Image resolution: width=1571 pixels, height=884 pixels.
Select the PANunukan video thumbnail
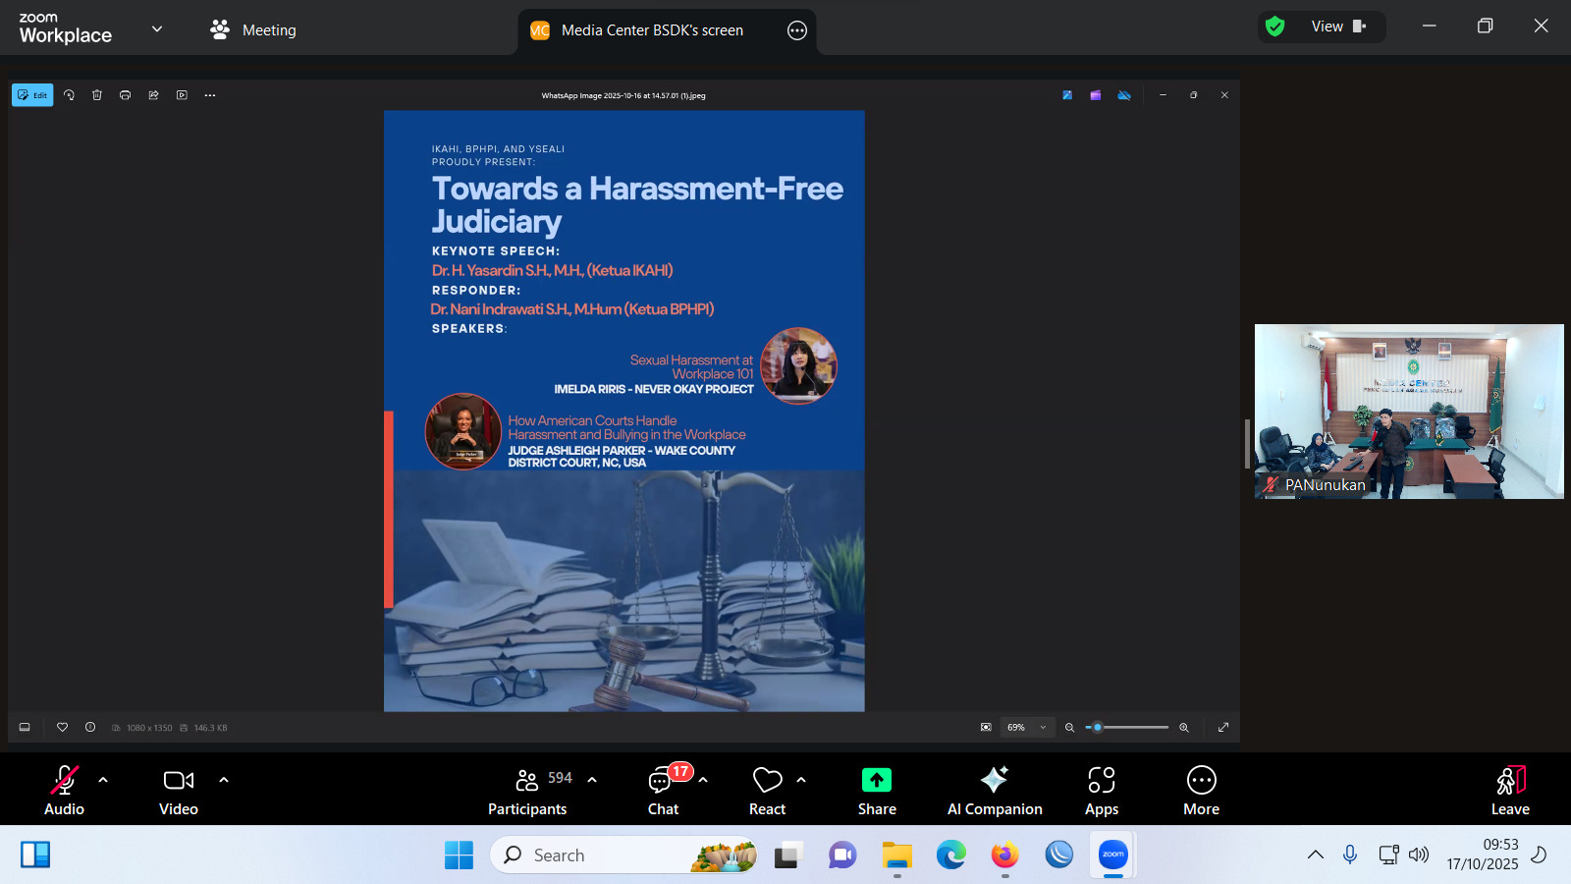click(1408, 411)
